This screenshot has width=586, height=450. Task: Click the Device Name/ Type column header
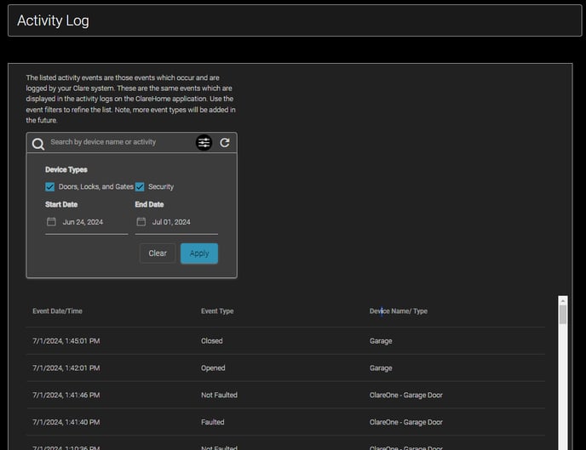tap(399, 310)
